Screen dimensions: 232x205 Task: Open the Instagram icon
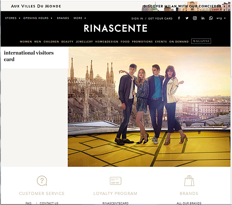click(195, 18)
